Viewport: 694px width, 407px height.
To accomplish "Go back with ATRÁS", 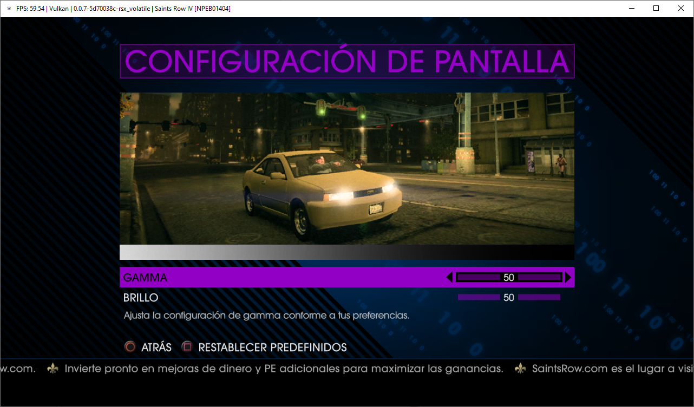I will point(156,347).
